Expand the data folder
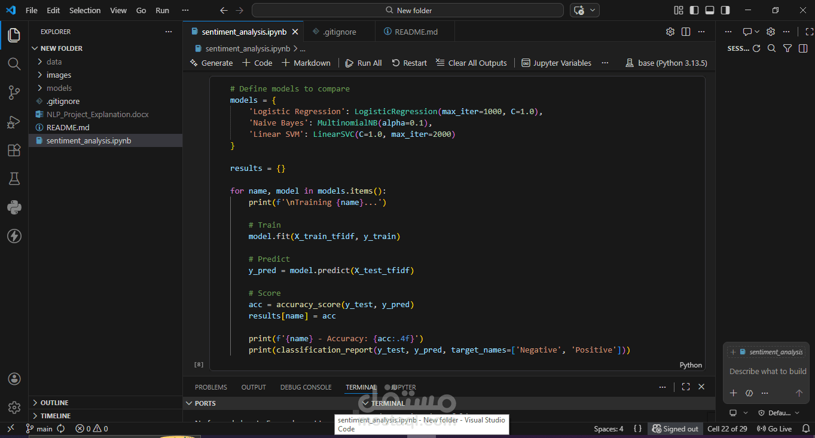The image size is (815, 438). point(106,62)
